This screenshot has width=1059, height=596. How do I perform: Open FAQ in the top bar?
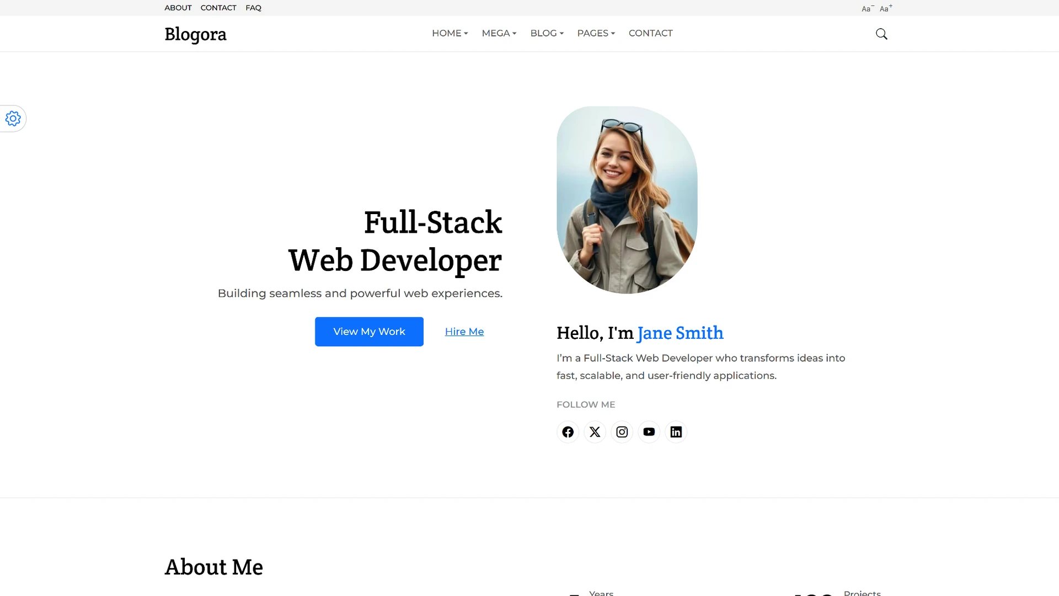(x=253, y=8)
